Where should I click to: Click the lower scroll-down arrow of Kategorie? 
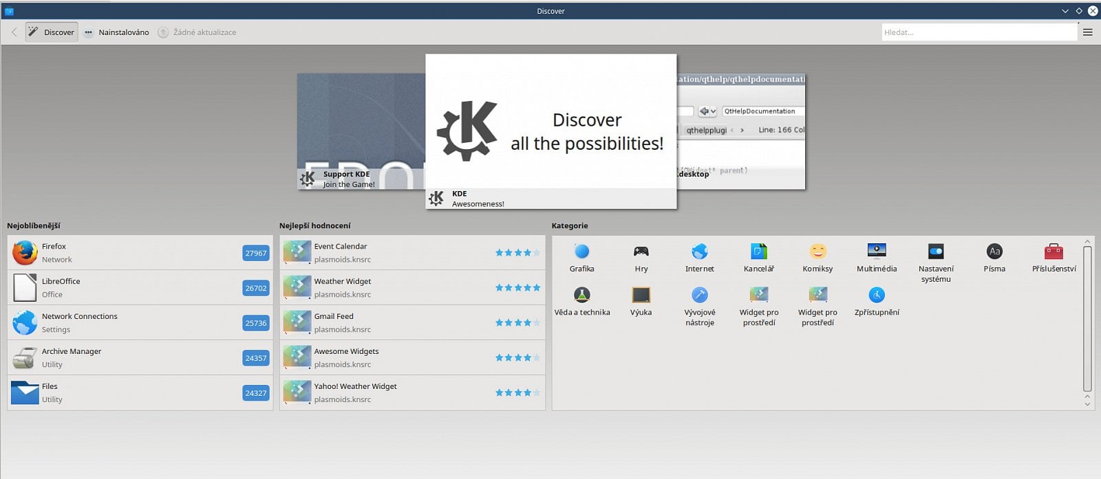point(1087,404)
